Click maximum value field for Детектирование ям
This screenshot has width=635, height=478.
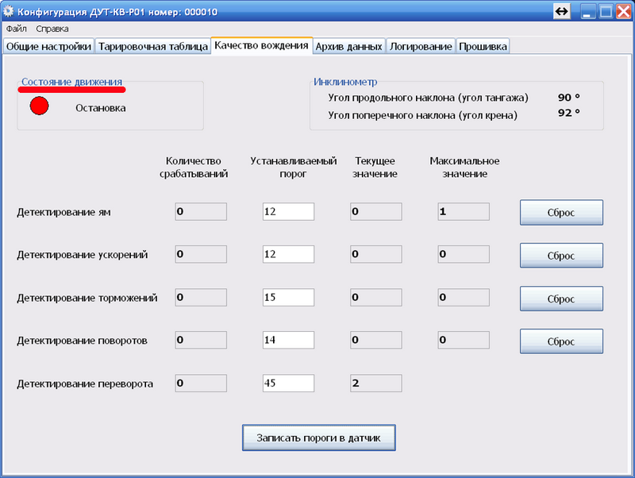click(x=464, y=211)
